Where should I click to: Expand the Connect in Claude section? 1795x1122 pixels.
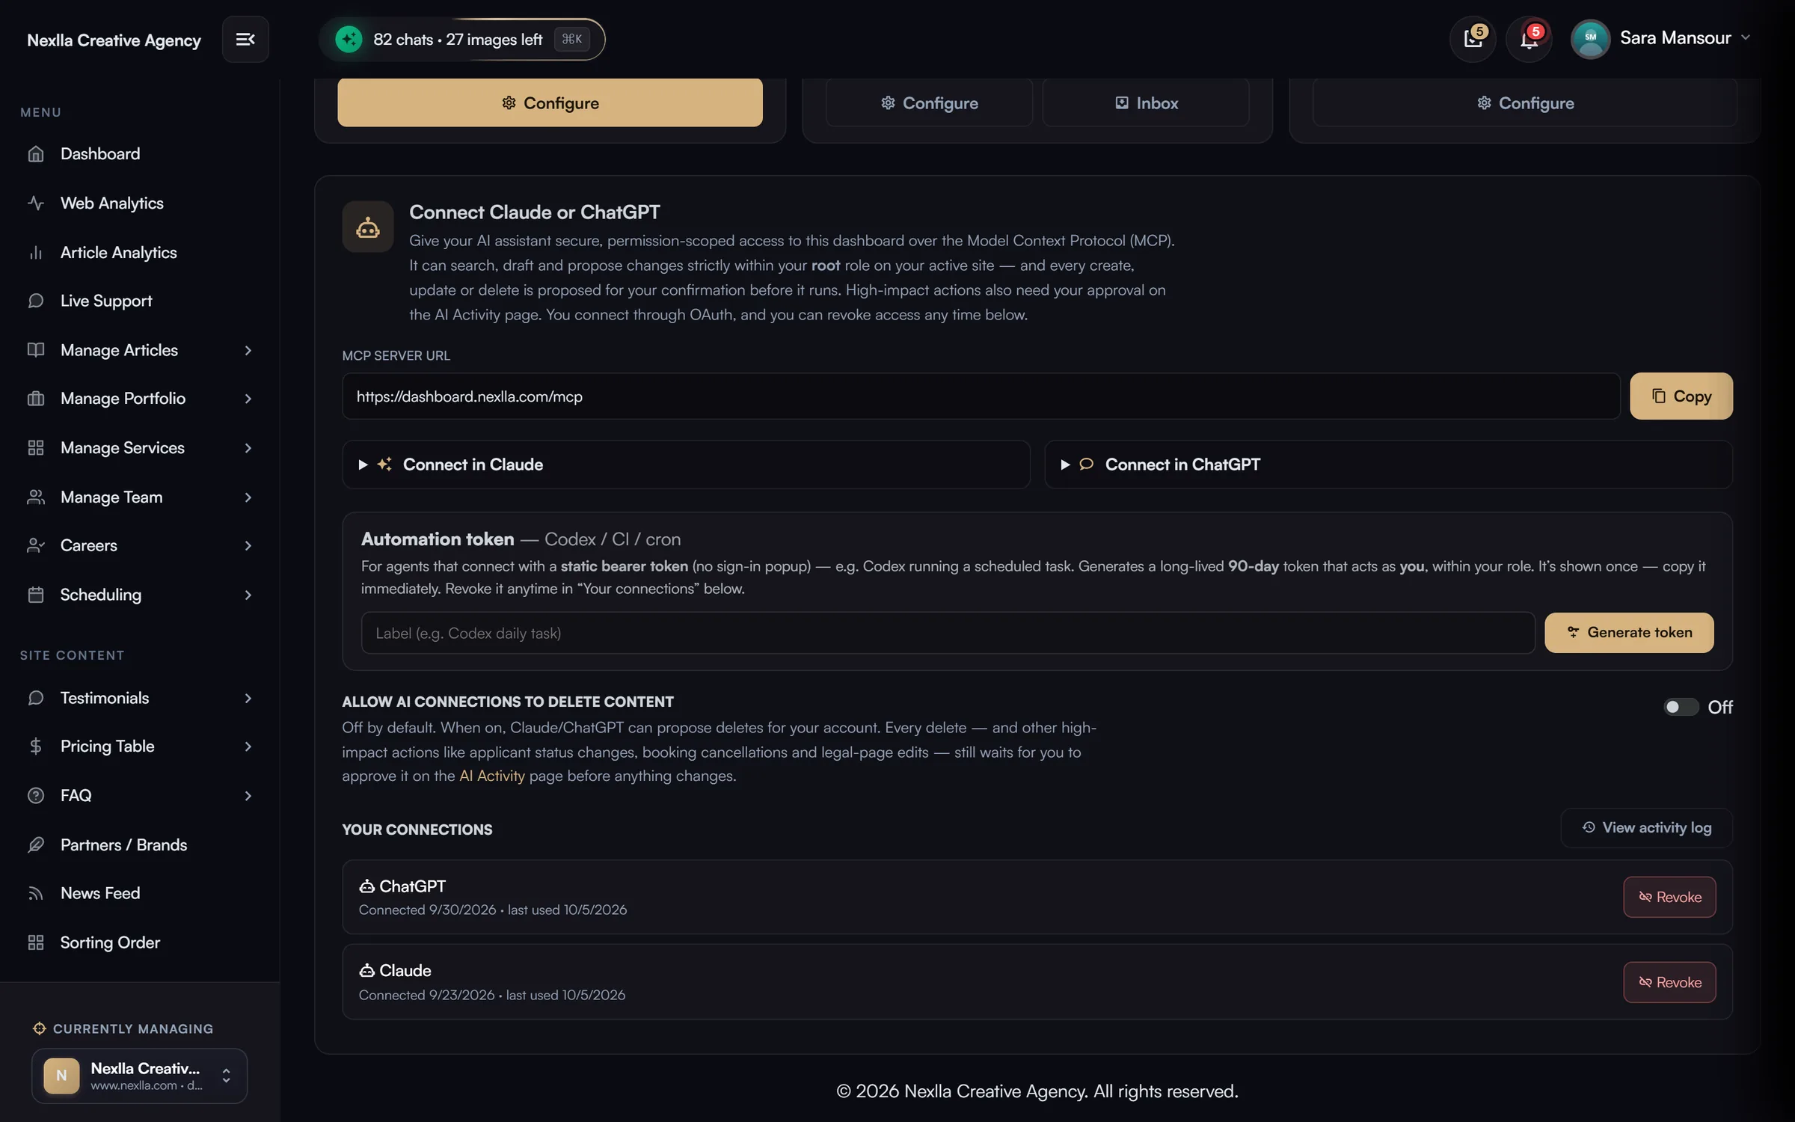(x=686, y=465)
